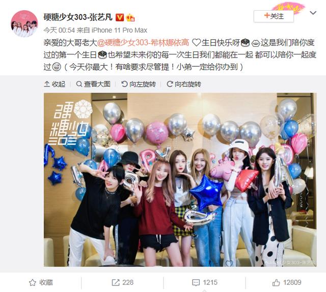Image resolution: width=326 pixels, height=292 pixels.
Task: Expand the post options chevron menu
Action: click(313, 13)
